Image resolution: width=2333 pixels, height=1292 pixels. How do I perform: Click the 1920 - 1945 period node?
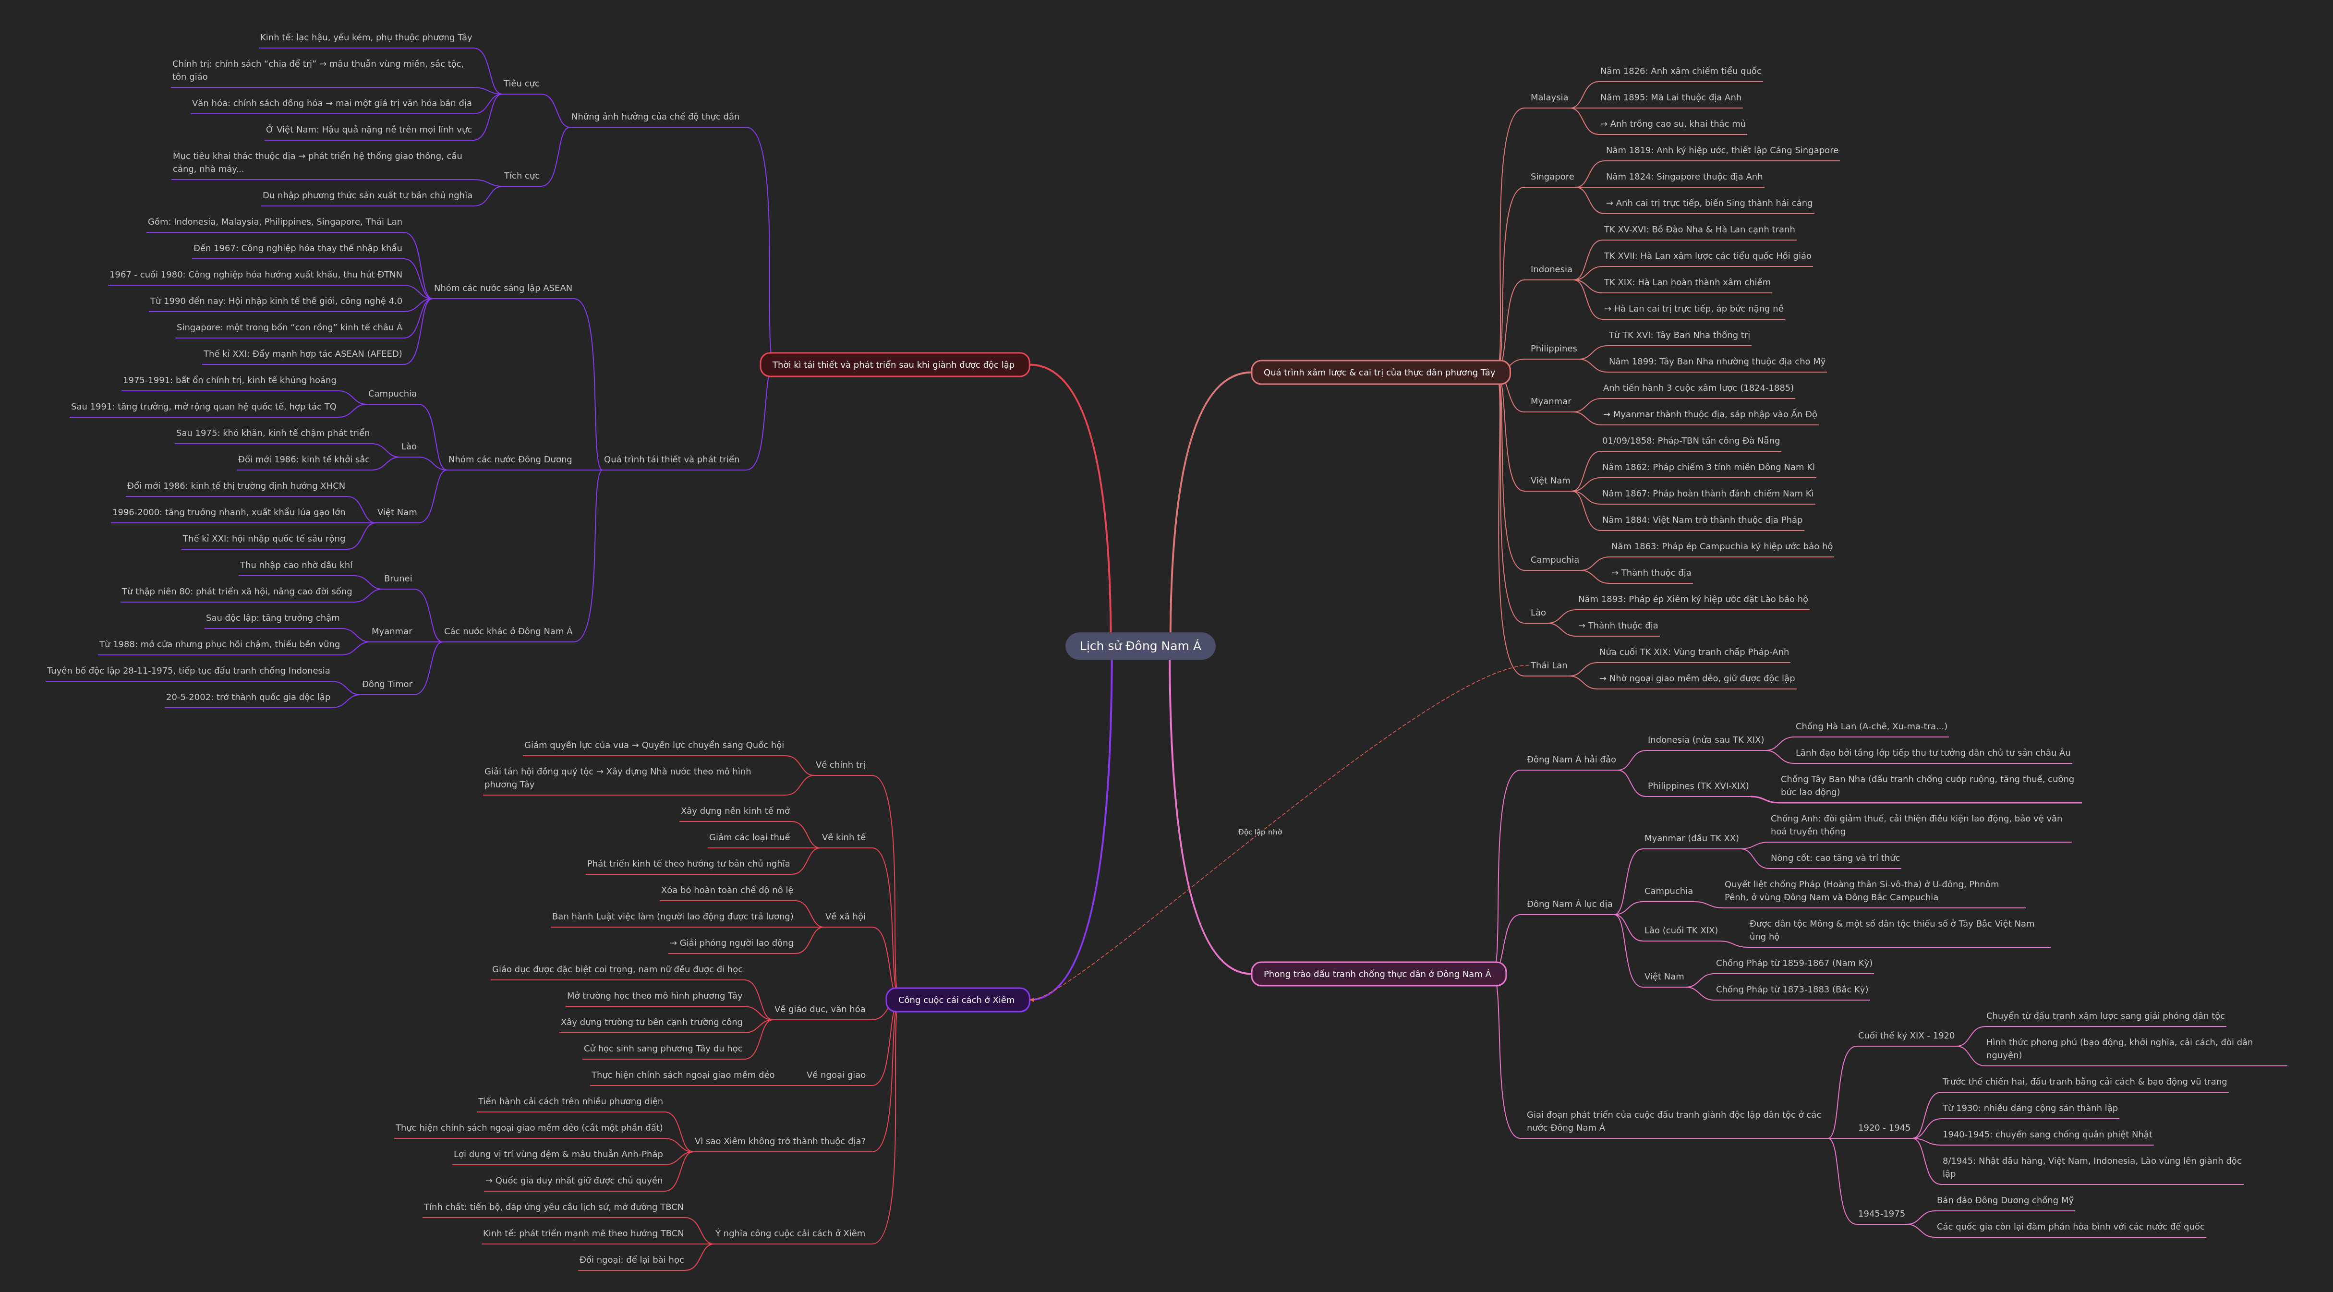tap(1884, 1127)
